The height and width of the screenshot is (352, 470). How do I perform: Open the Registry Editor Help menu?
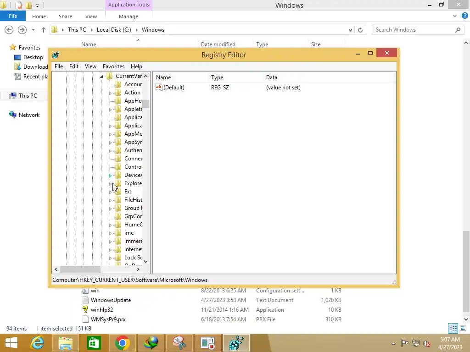tap(136, 66)
